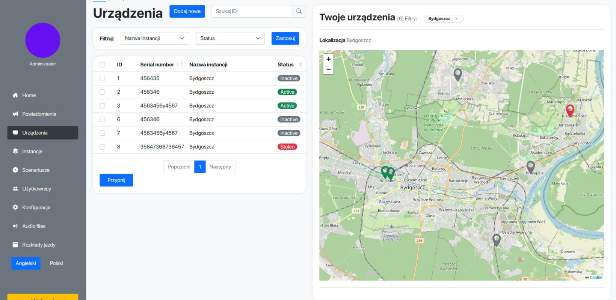Click the red map marker near Mariampol
616x300 pixels.
coord(570,111)
